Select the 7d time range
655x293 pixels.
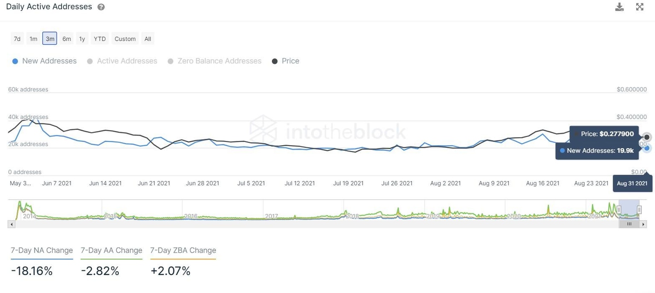[x=17, y=39]
